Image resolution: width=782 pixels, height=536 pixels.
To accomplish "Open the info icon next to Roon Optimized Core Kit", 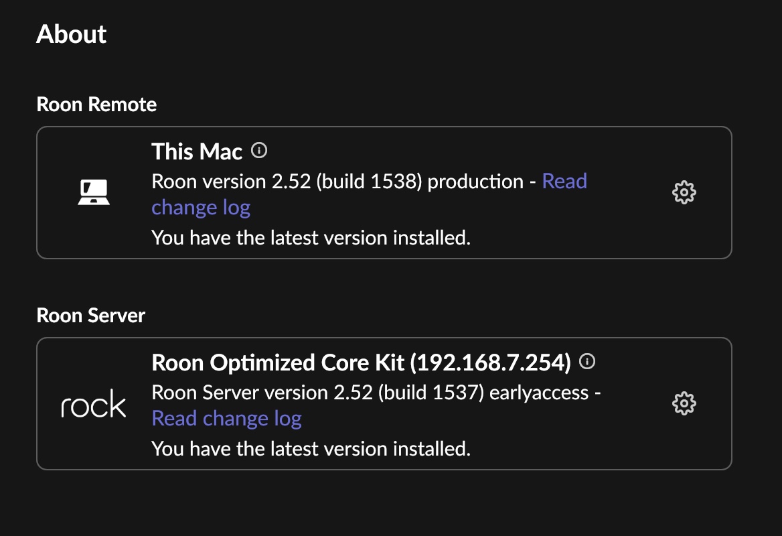I will (x=587, y=361).
